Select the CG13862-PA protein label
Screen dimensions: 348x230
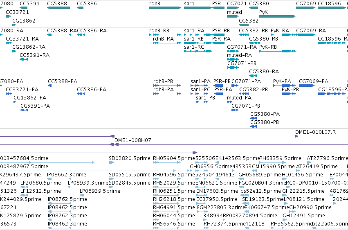[30, 98]
